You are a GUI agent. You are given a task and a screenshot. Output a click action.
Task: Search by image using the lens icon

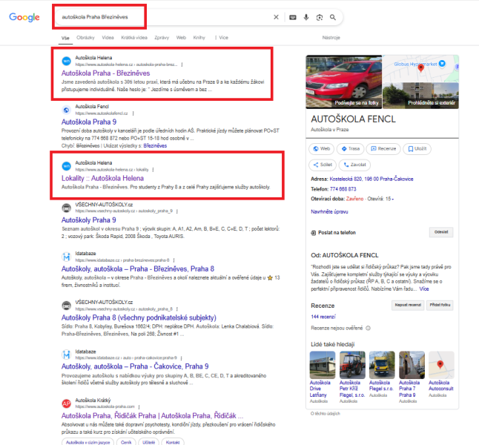320,17
